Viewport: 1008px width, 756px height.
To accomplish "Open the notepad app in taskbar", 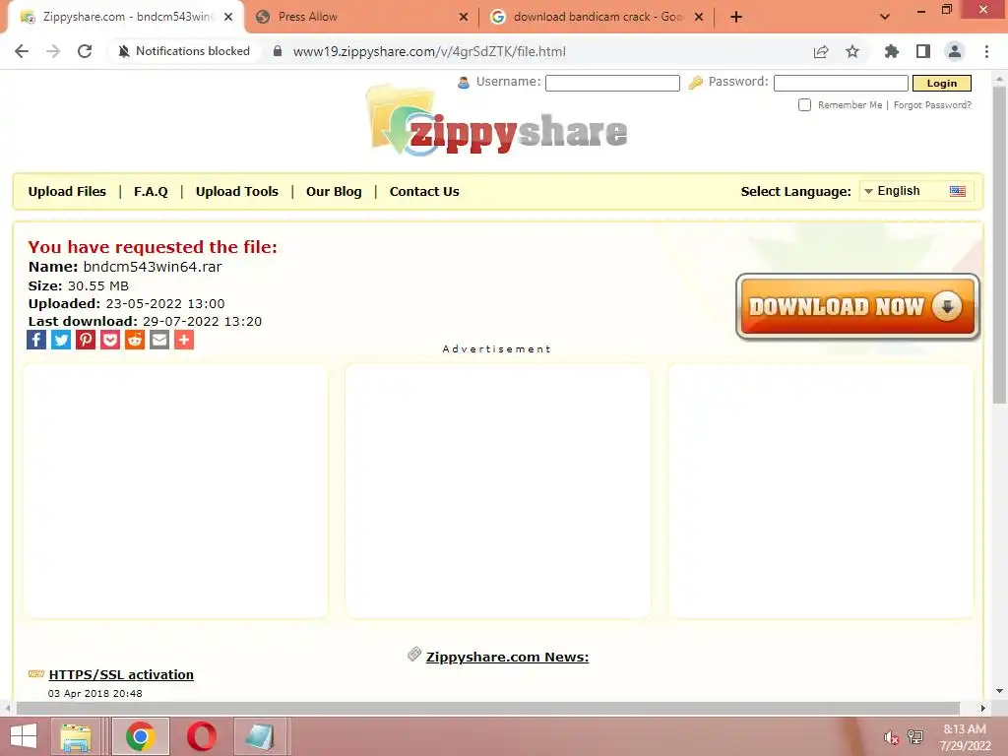I will click(x=260, y=736).
